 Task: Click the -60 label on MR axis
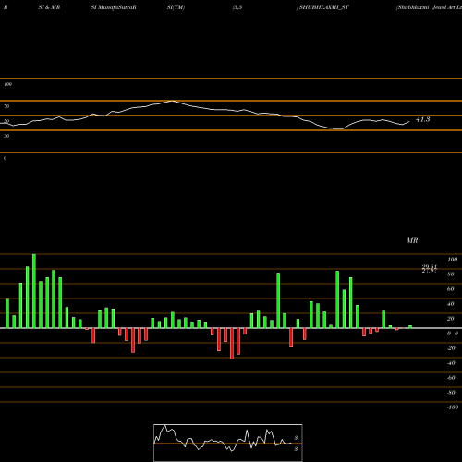[451, 378]
